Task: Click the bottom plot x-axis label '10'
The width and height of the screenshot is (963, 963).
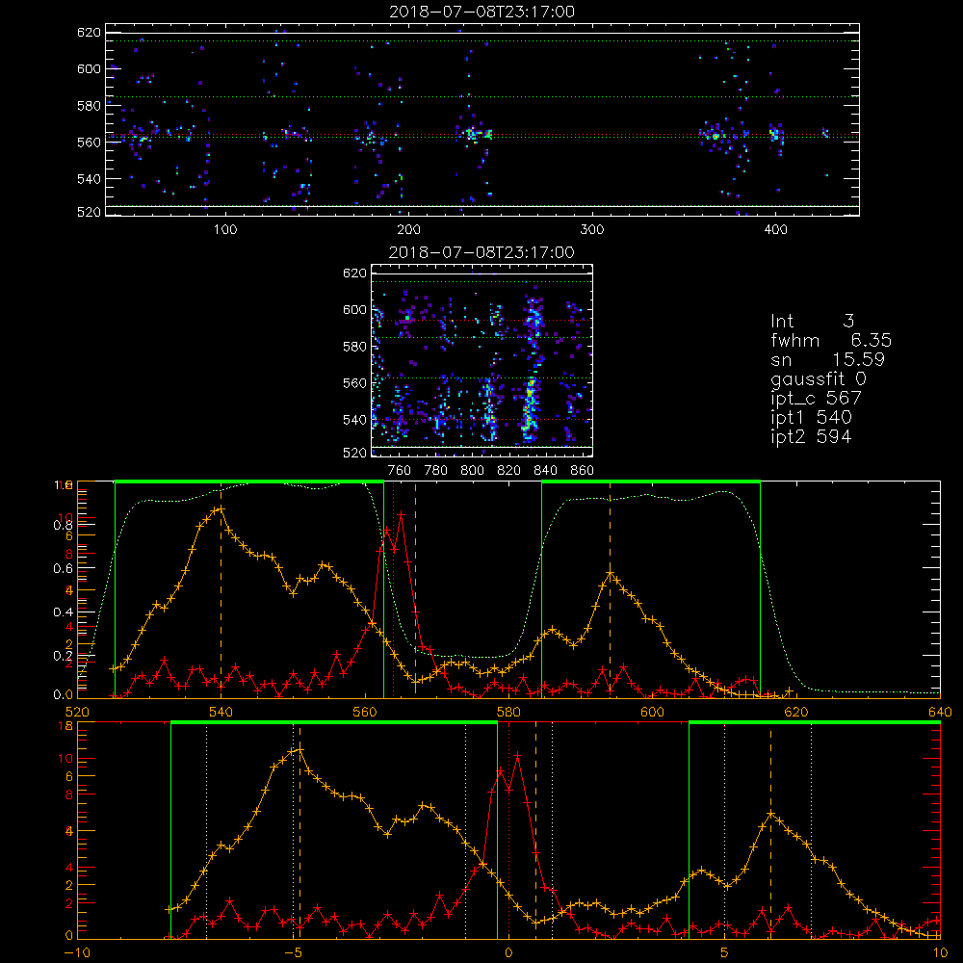Action: coord(940,953)
